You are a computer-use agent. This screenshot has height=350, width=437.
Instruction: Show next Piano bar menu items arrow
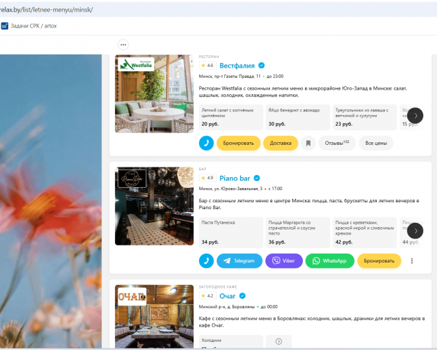click(x=415, y=231)
